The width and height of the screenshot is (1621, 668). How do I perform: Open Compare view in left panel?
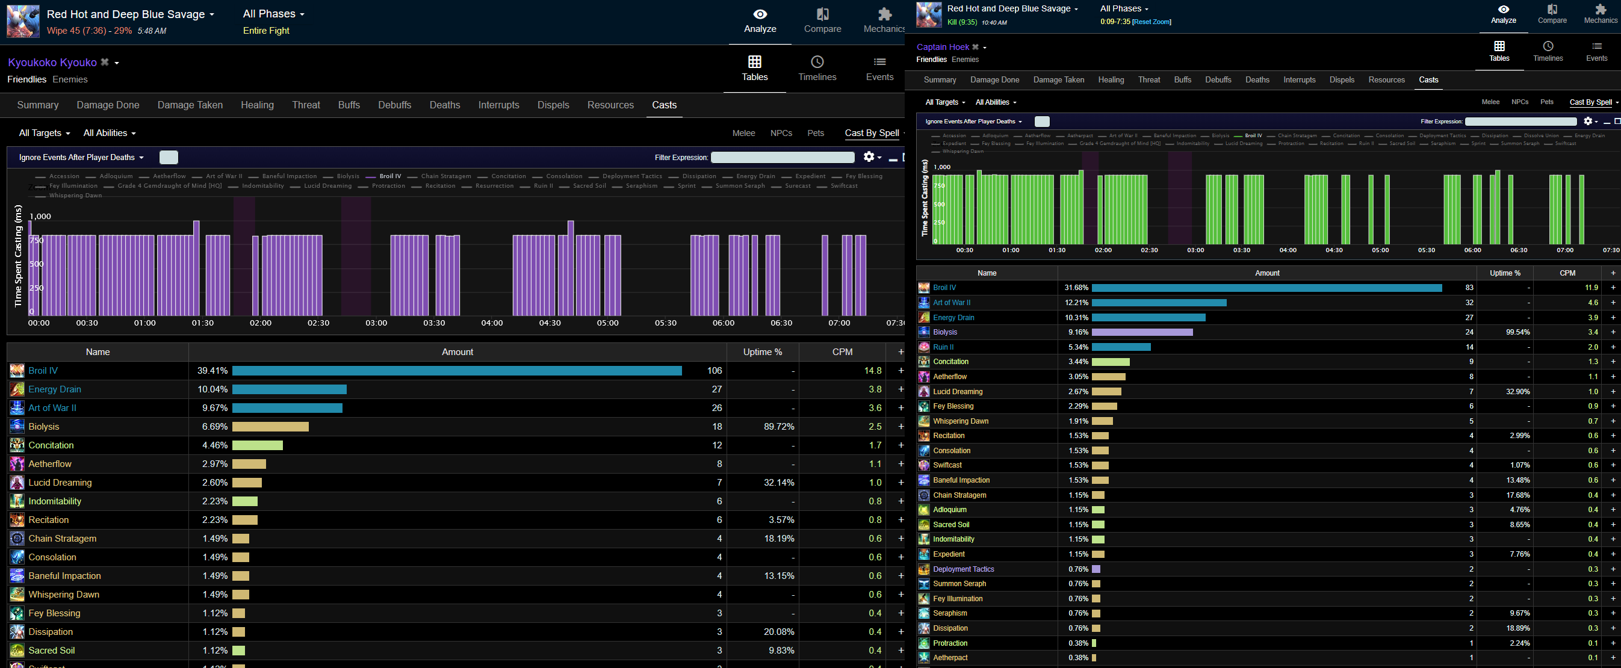point(822,14)
